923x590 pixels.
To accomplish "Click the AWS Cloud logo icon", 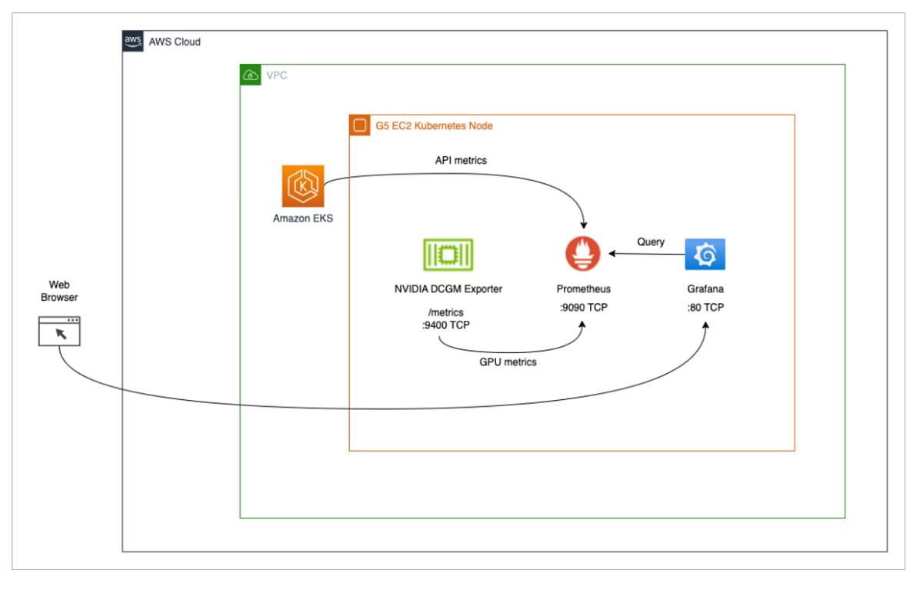I will (x=132, y=41).
